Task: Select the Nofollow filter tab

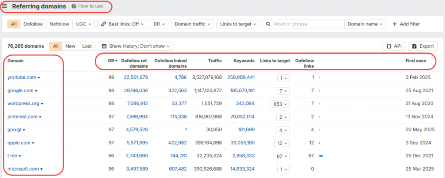Action: click(59, 24)
